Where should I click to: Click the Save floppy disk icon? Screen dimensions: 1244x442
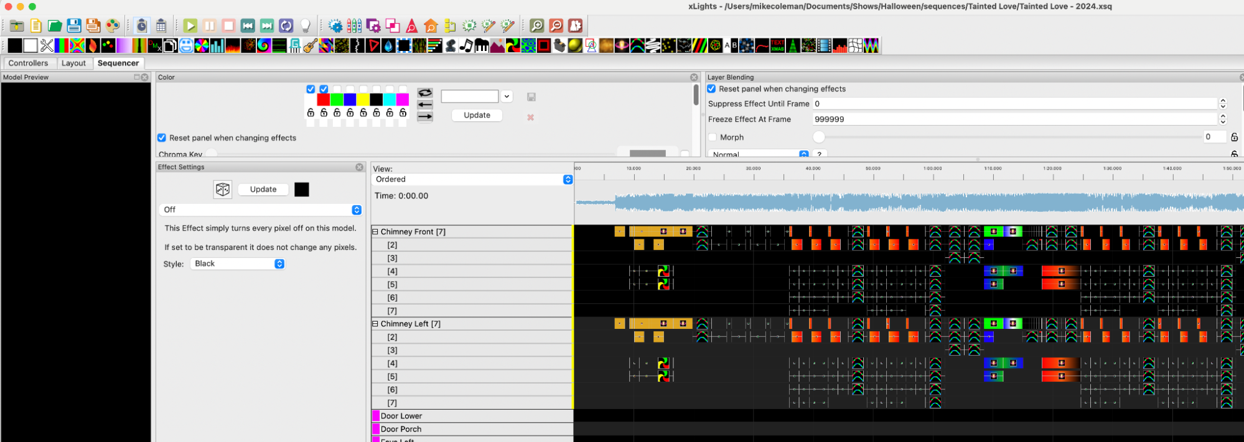(74, 25)
